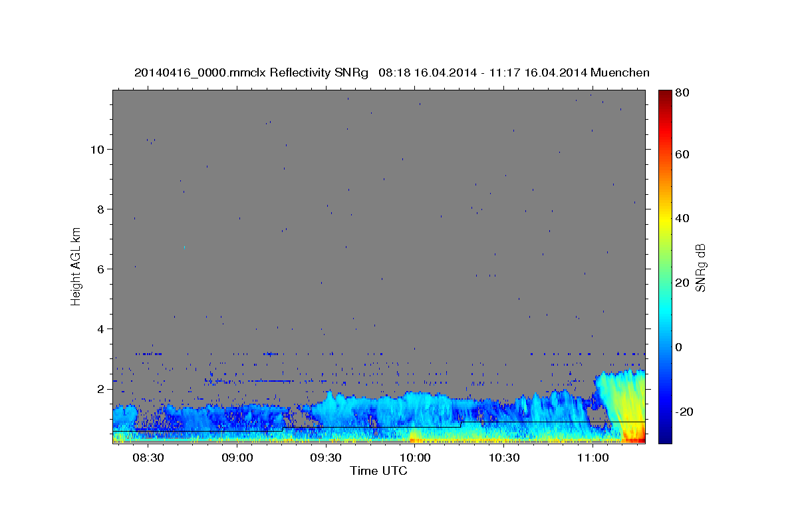Click the colorbar value 0
The width and height of the screenshot is (798, 532).
(679, 347)
